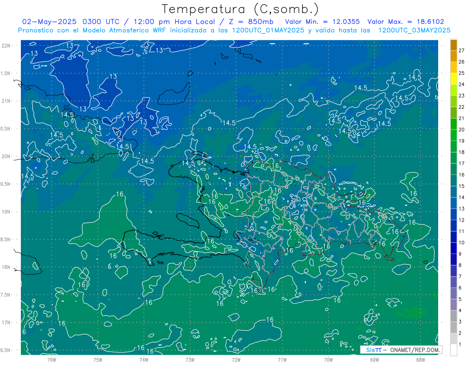The width and height of the screenshot is (472, 365).
Task: Click the white swatch at the color scale bottom
Action: [x=454, y=350]
